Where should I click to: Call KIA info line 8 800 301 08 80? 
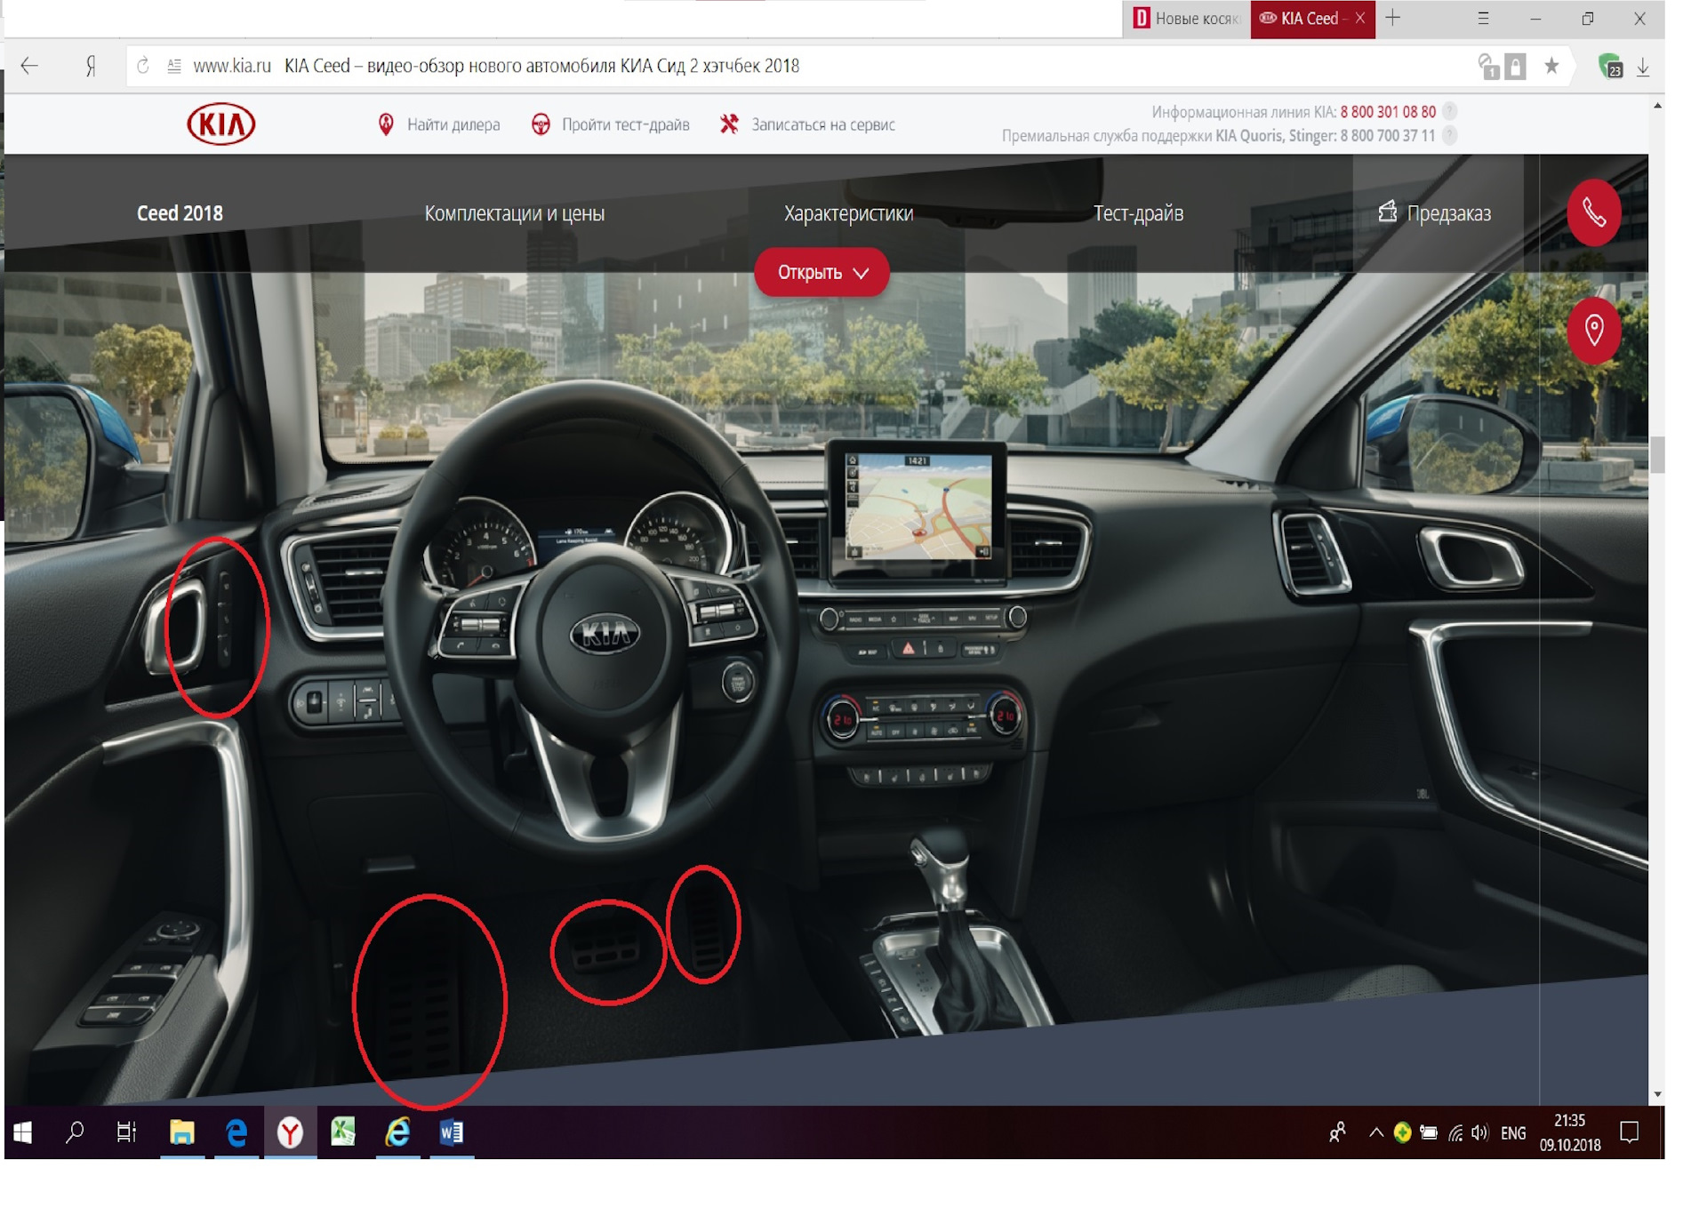[x=1388, y=112]
